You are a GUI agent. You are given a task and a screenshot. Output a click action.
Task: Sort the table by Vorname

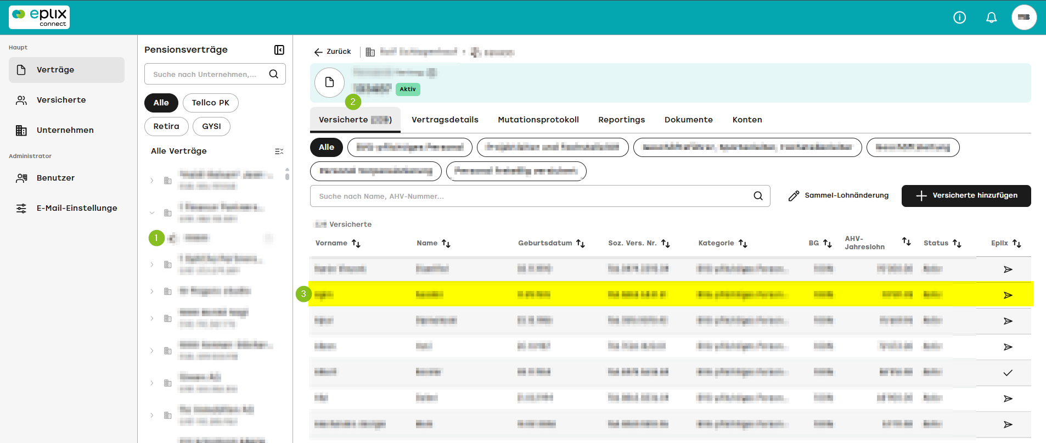[x=356, y=243]
